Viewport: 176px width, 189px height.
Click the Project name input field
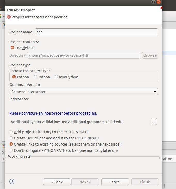[96, 32]
